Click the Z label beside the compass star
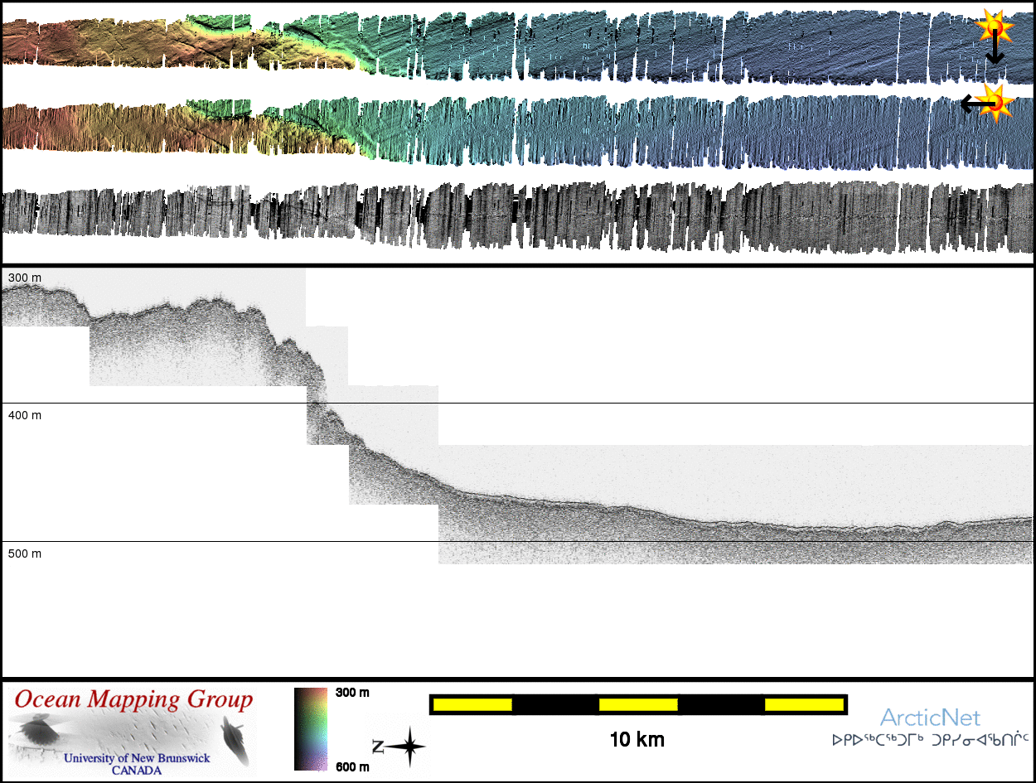 coord(378,747)
